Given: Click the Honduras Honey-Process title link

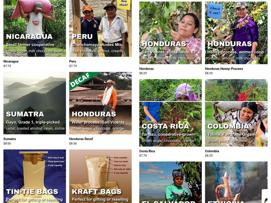Looking at the screenshot, I should [224, 69].
